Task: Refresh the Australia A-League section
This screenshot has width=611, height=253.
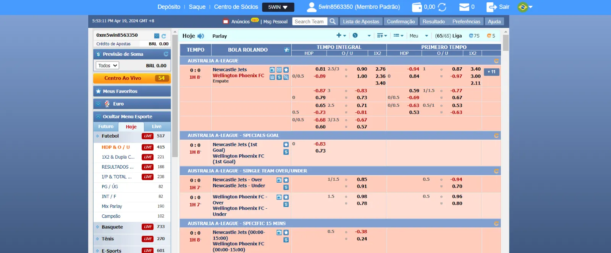Action: pos(496,61)
